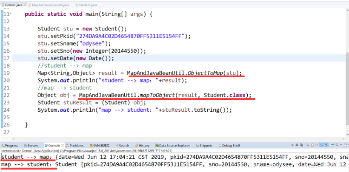Screen dimensions: 349x172
Task: Click the scroll-down arrow at bottom of editor scrollbar
Action: (347, 134)
